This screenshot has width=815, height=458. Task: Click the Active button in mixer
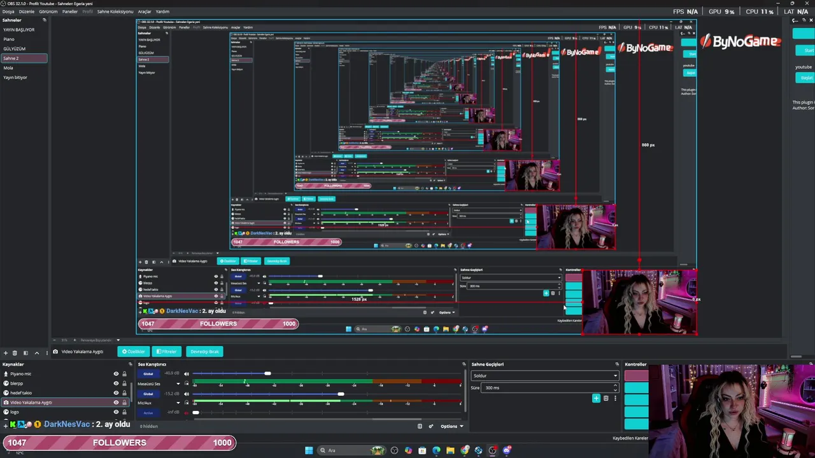point(148,413)
